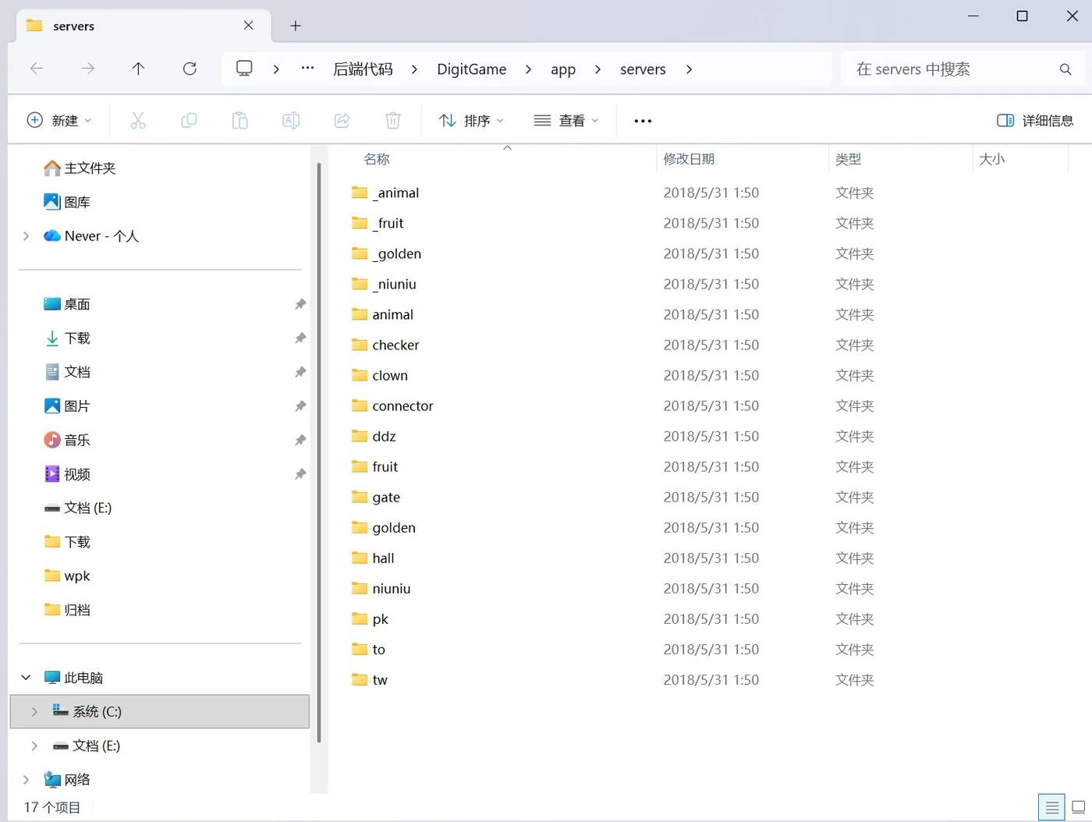Select the DigitGame breadcrumb

point(472,69)
